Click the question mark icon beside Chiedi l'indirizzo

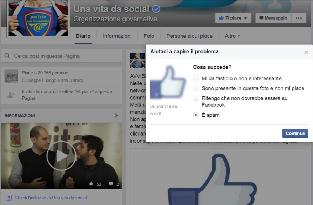tap(9, 198)
